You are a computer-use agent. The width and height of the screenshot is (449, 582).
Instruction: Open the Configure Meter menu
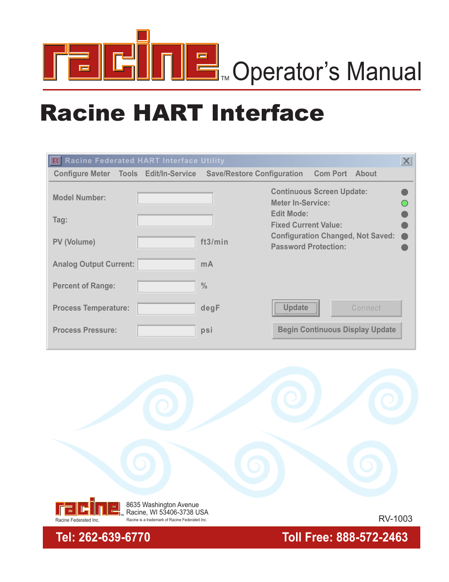[82, 174]
